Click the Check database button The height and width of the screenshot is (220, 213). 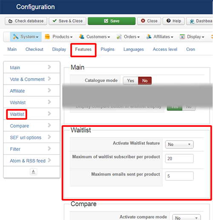click(x=26, y=21)
